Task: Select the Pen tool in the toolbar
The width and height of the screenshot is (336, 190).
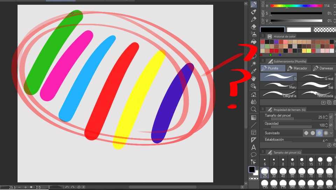Action: [253, 5]
